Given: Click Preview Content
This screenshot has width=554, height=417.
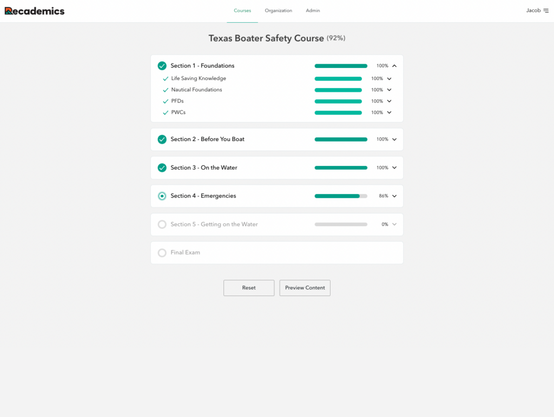Looking at the screenshot, I should pyautogui.click(x=305, y=288).
